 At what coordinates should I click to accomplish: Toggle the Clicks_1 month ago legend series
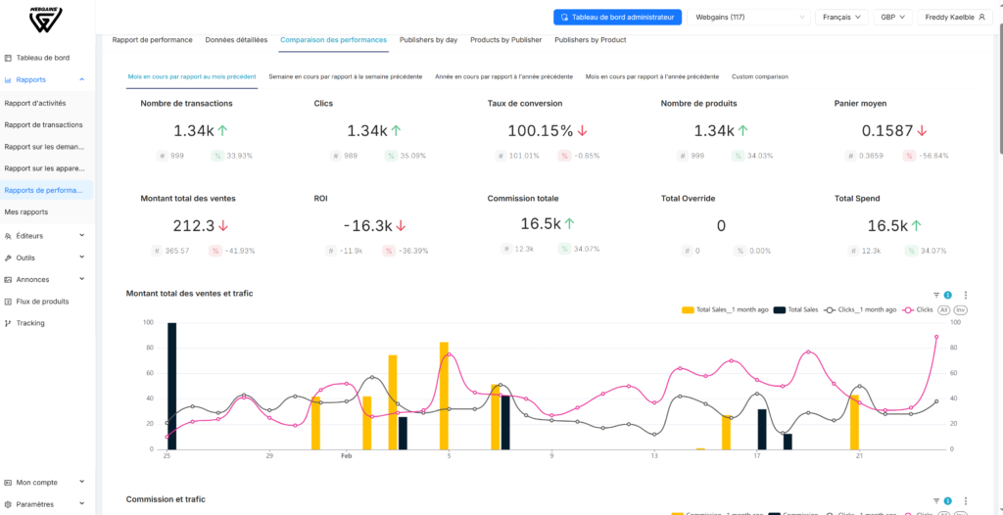pyautogui.click(x=861, y=309)
